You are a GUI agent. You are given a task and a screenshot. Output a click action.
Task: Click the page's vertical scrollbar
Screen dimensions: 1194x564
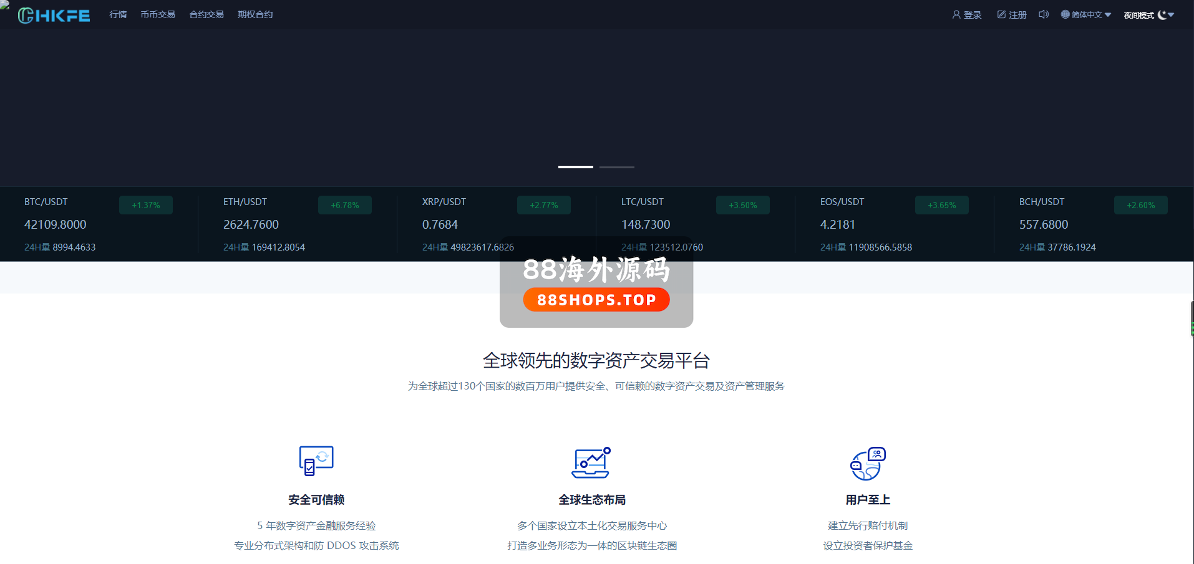[x=1192, y=318]
